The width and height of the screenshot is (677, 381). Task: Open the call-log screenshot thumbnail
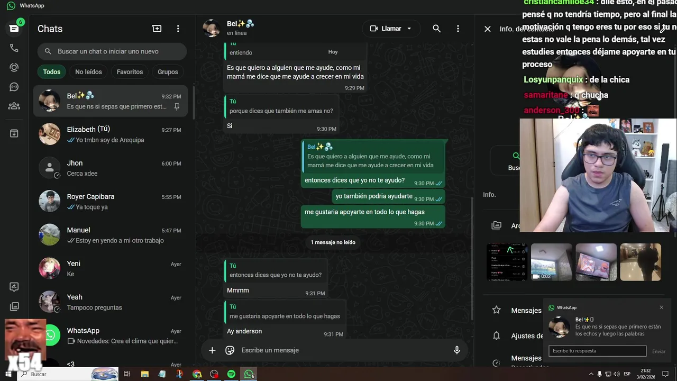[x=507, y=262]
